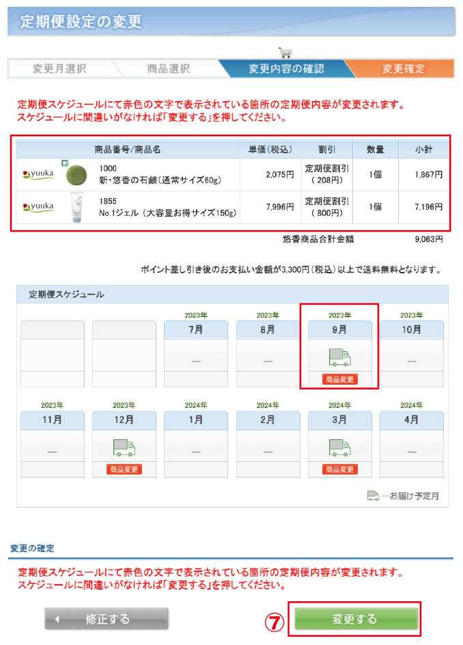Click the 小計 column header
463x645 pixels.
point(423,150)
